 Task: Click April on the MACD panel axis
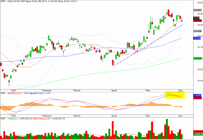pos(114,116)
